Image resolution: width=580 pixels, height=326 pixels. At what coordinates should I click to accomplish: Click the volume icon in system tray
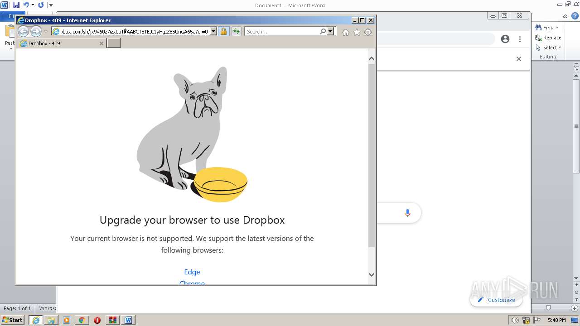(x=515, y=320)
